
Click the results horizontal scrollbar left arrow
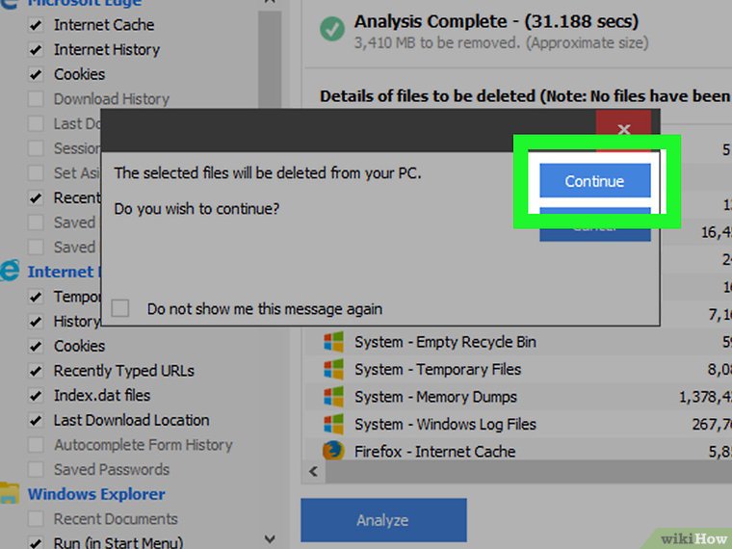314,472
